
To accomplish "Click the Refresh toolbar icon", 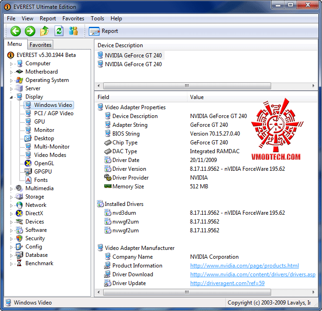I will pyautogui.click(x=59, y=31).
